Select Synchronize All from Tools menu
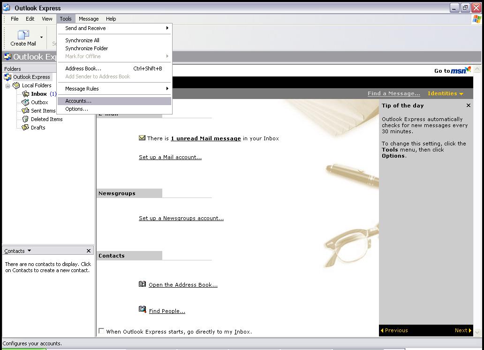Image resolution: width=484 pixels, height=350 pixels. [114, 40]
